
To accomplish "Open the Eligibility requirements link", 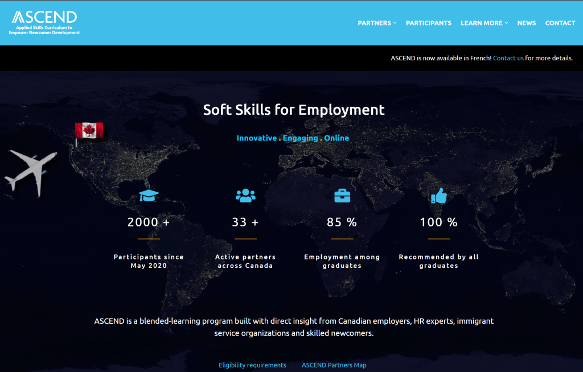I will click(x=252, y=365).
